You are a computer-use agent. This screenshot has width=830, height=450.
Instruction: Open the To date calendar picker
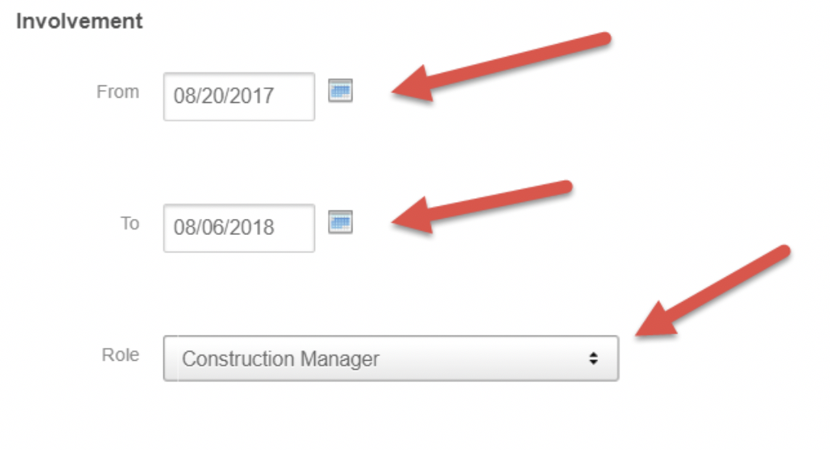pyautogui.click(x=340, y=223)
